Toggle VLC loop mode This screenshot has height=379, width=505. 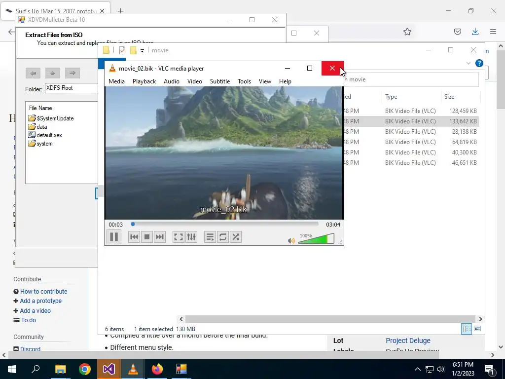coord(223,237)
